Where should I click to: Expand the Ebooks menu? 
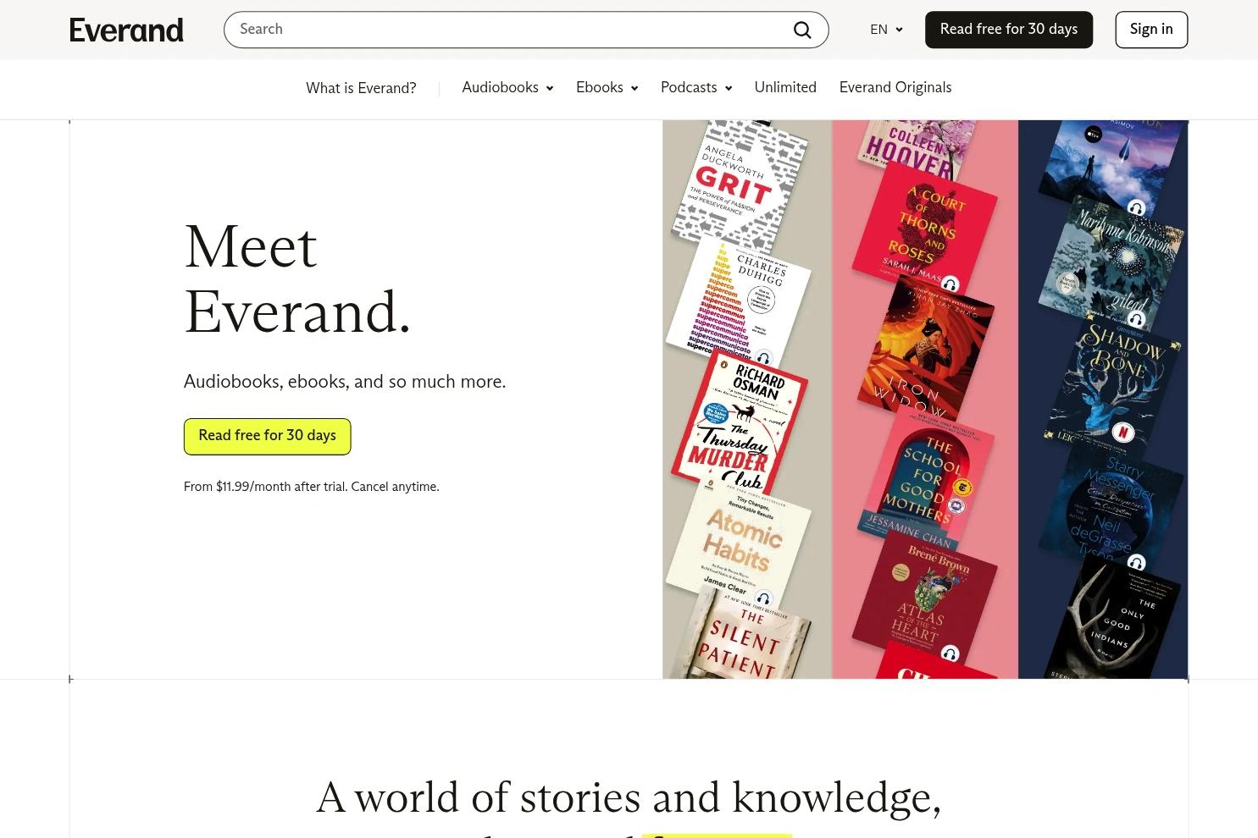[x=607, y=88]
